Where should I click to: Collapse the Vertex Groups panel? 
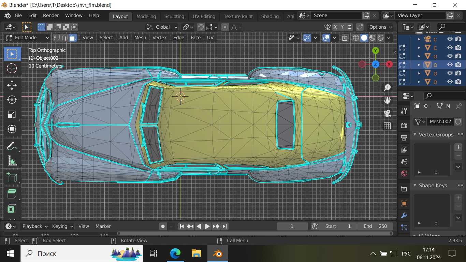click(x=415, y=135)
